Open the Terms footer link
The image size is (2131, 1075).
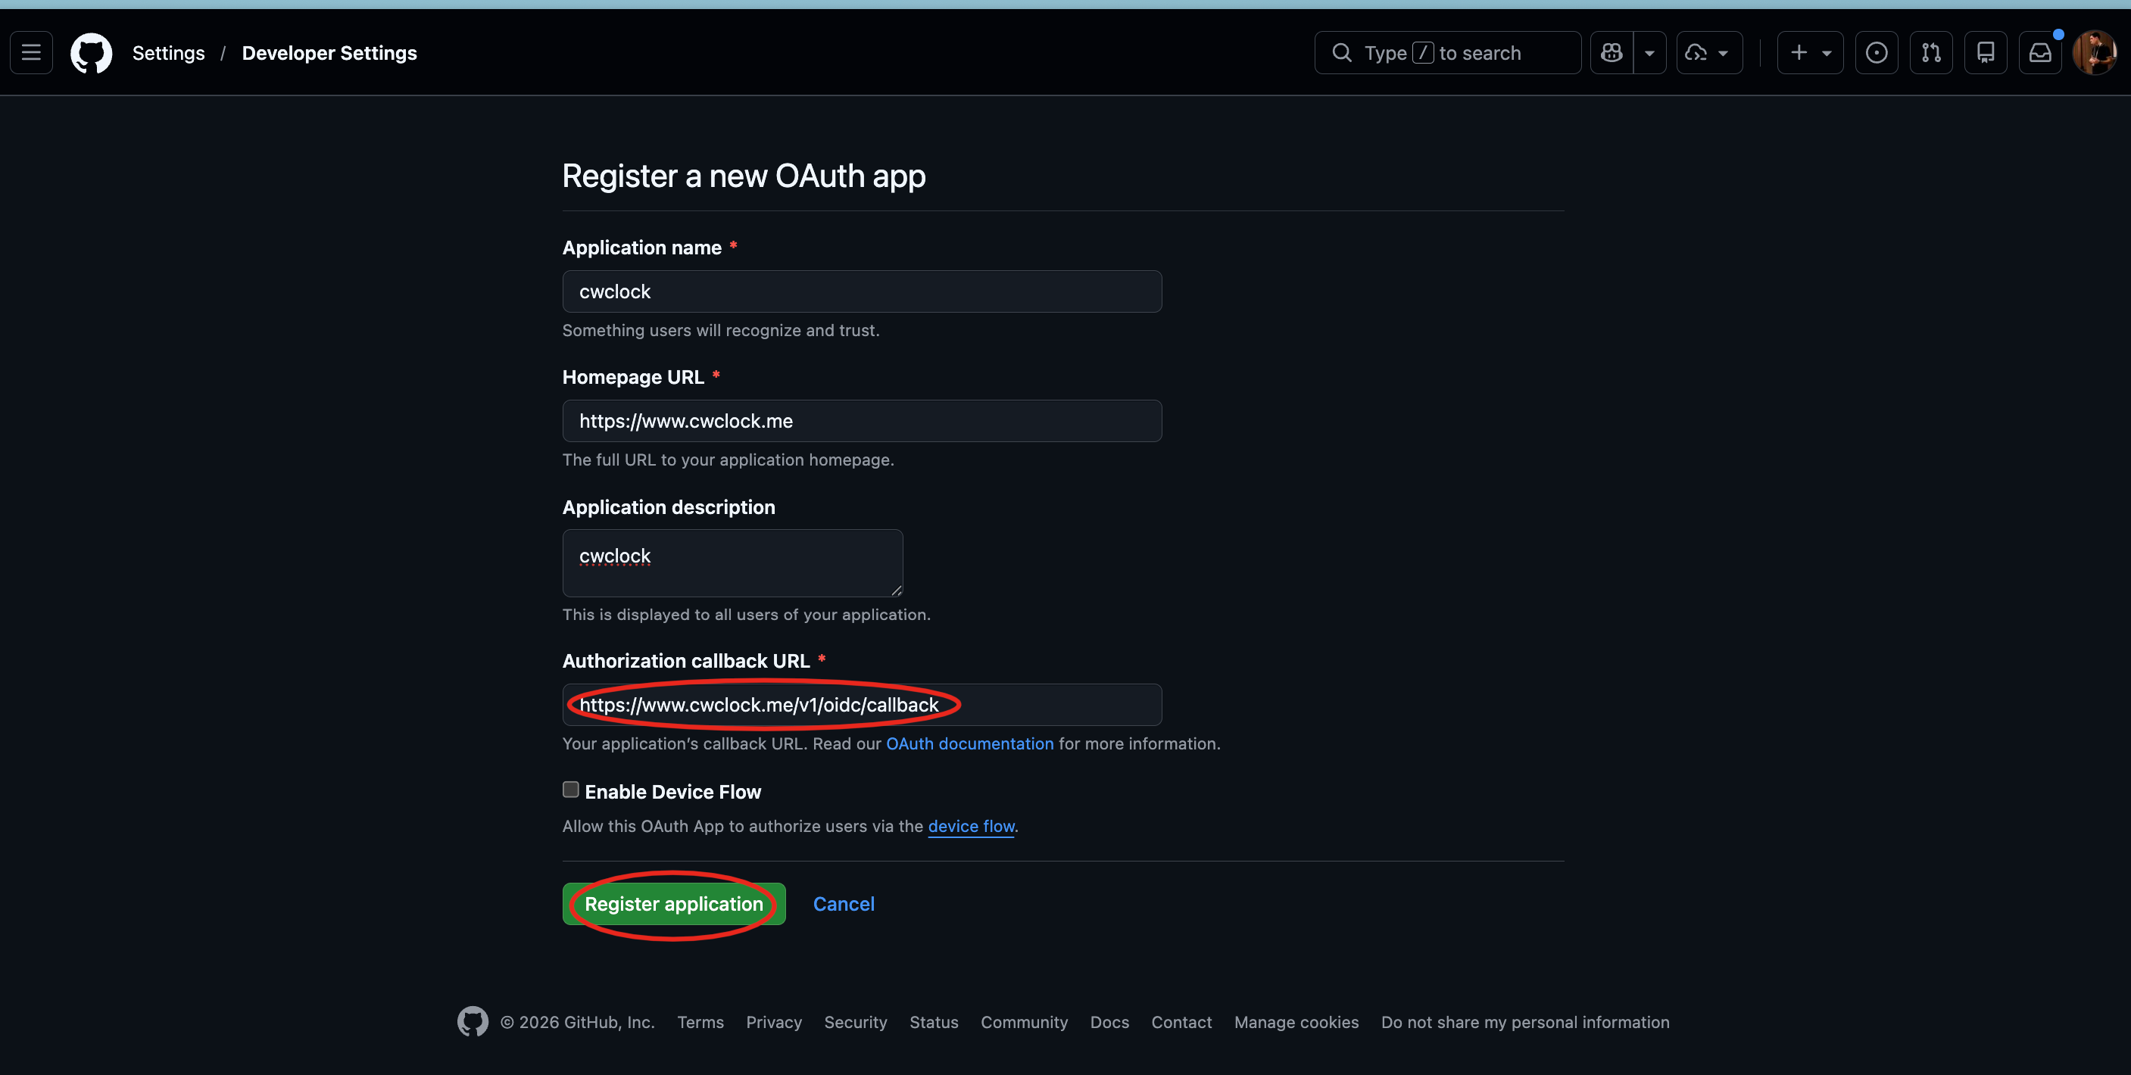pos(700,1022)
